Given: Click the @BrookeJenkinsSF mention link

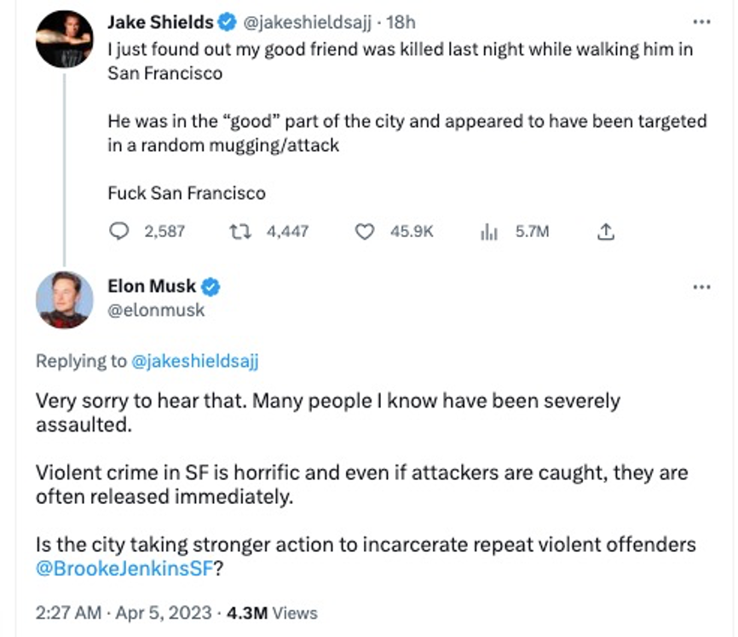Looking at the screenshot, I should (123, 567).
